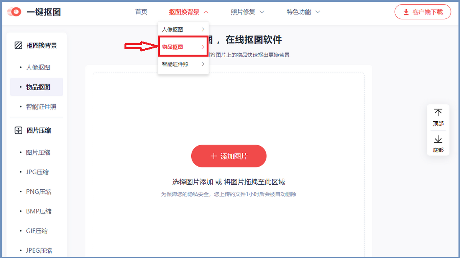Click the 图片压缩 sidebar section icon

(18, 131)
